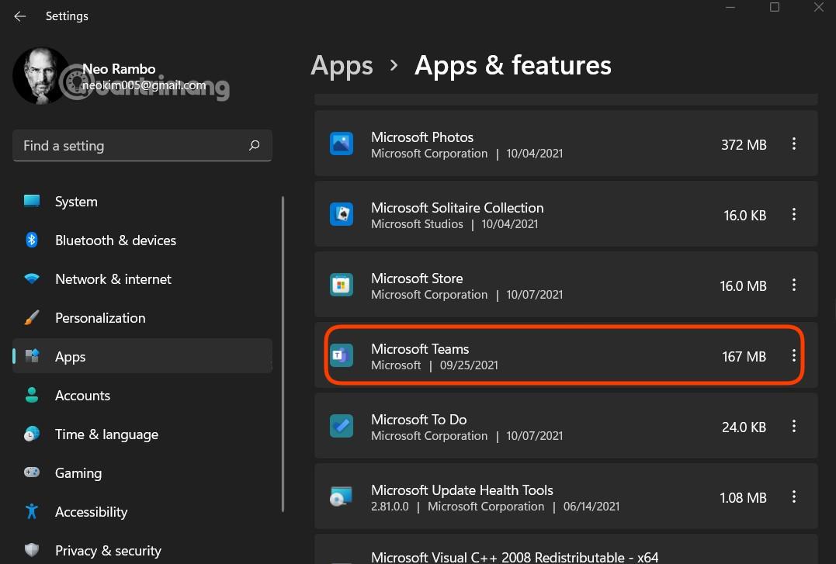
Task: Click the Microsoft Teams app icon
Action: [342, 355]
